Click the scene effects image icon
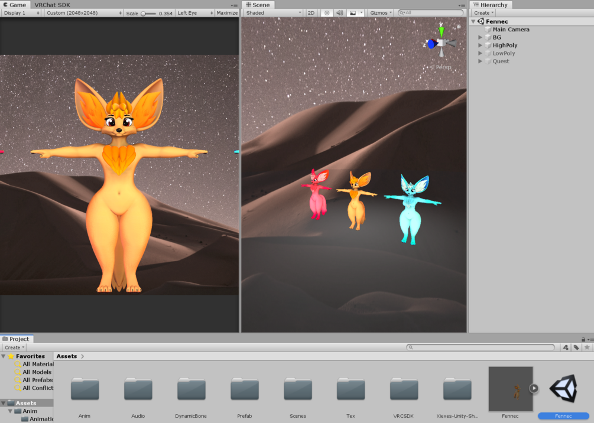 pyautogui.click(x=353, y=13)
